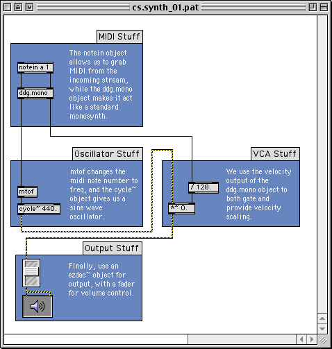Select the cycle~ 440. oscillator object

[x=39, y=209]
